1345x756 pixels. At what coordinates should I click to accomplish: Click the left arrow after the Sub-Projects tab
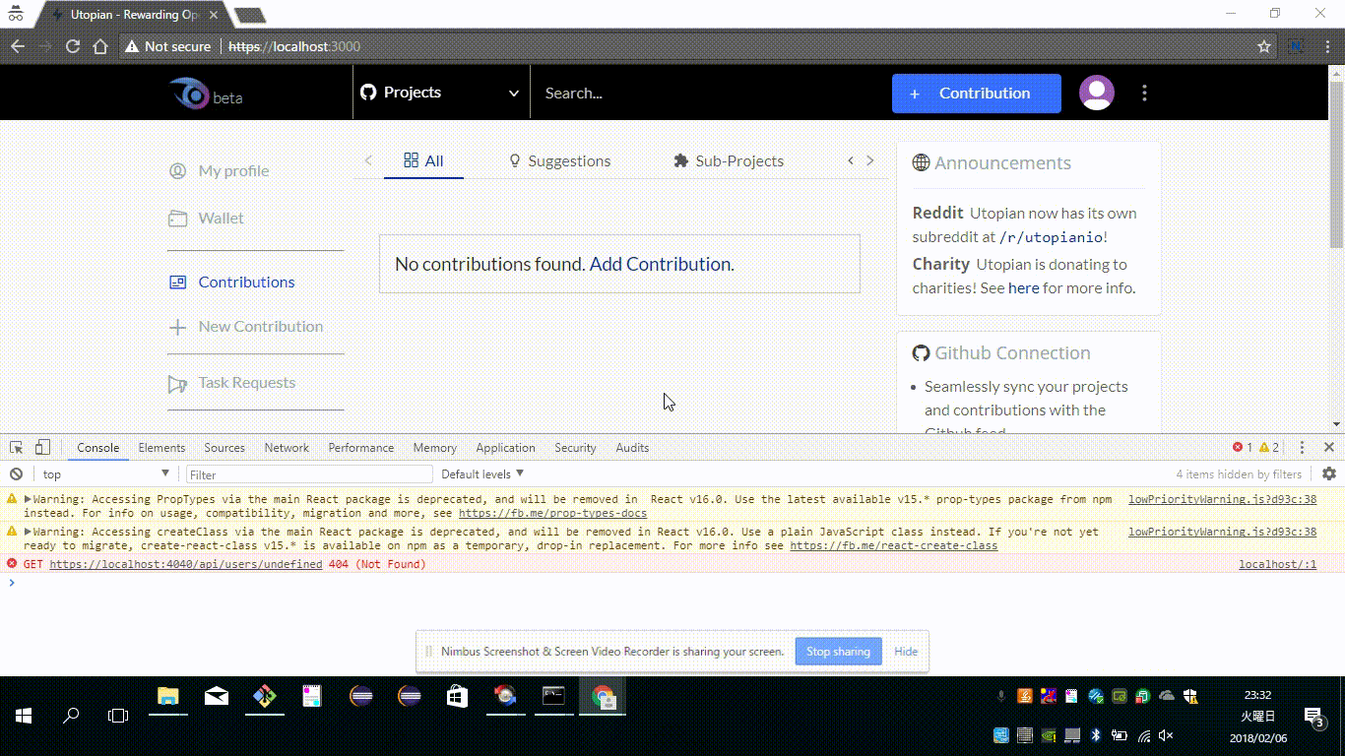coord(851,160)
